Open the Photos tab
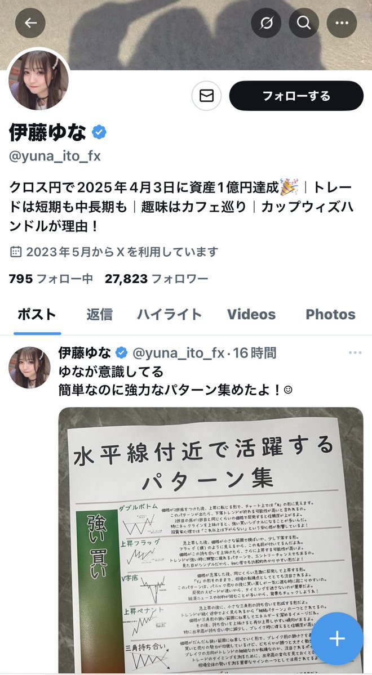Viewport: 372px width, 675px height. pos(331,314)
